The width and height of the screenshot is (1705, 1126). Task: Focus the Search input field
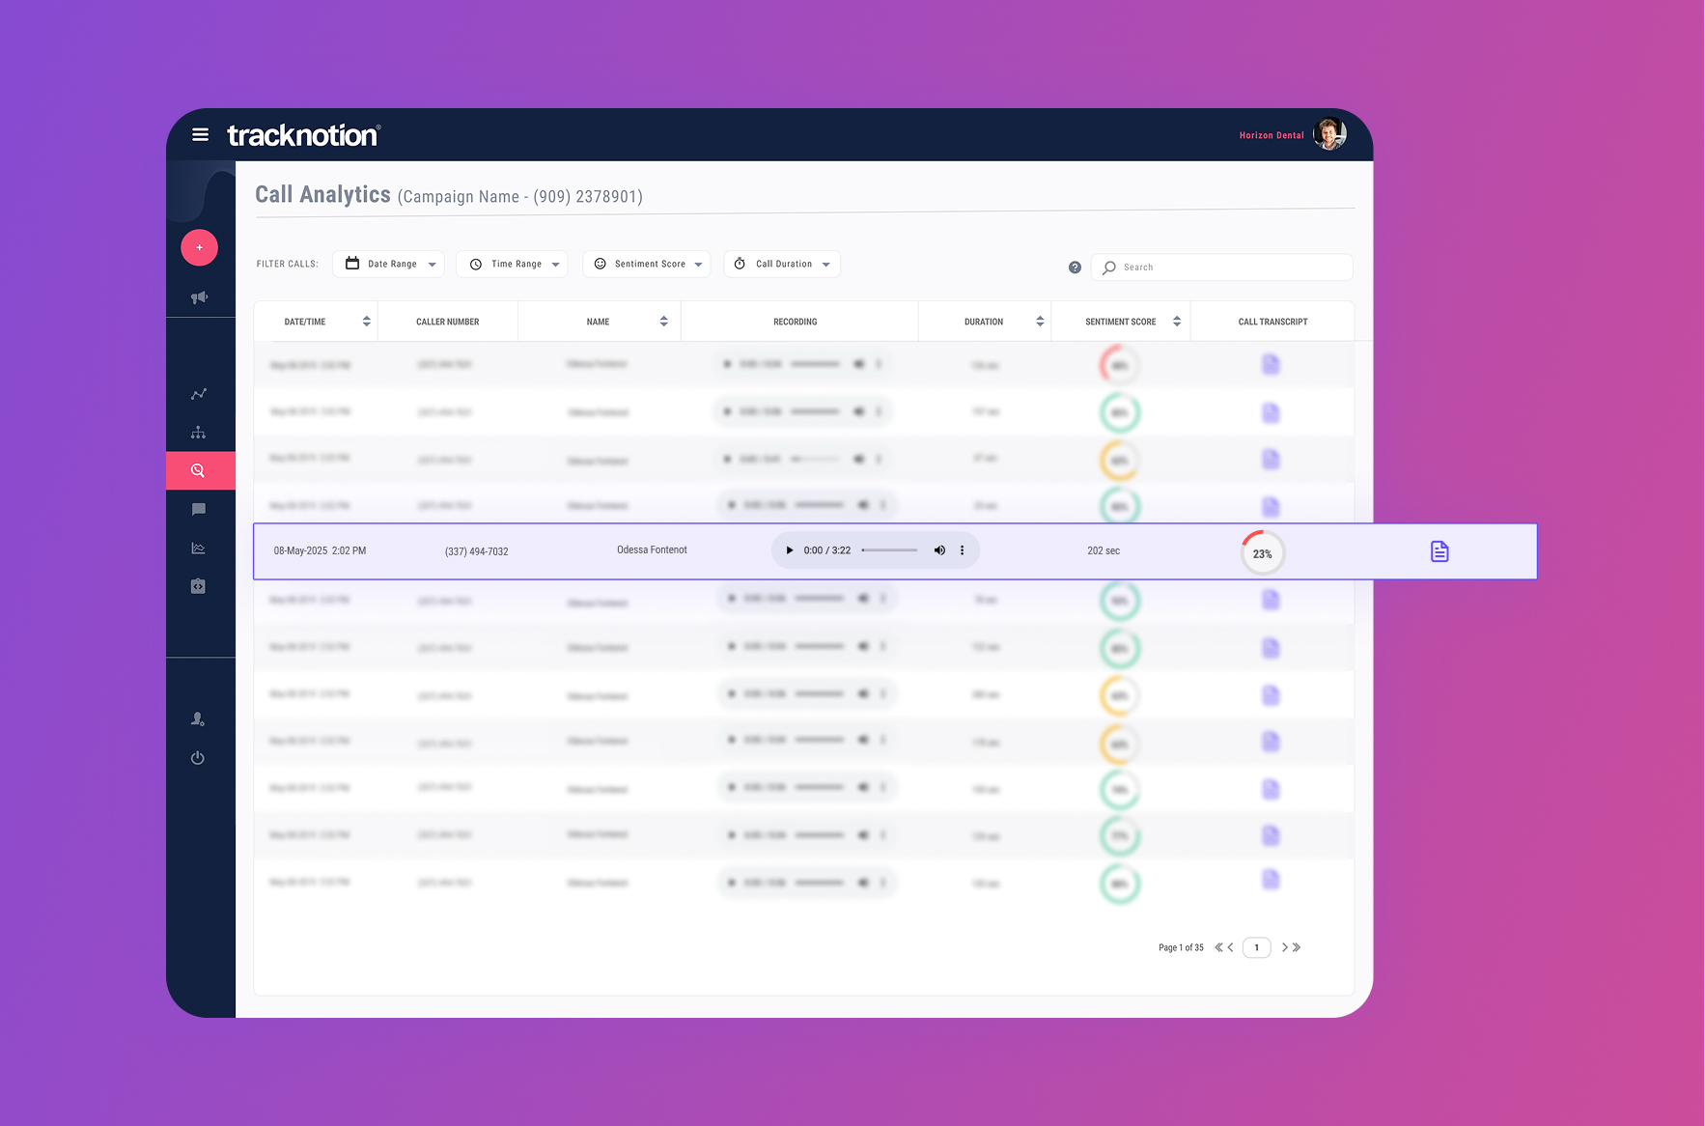tap(1221, 267)
